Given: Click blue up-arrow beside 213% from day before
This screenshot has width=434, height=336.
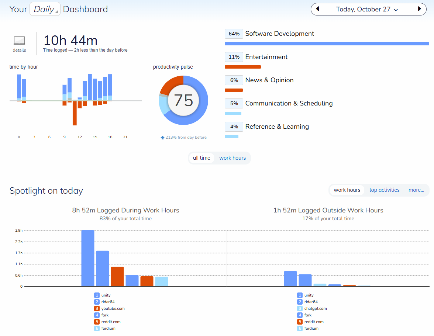Looking at the screenshot, I should point(162,138).
